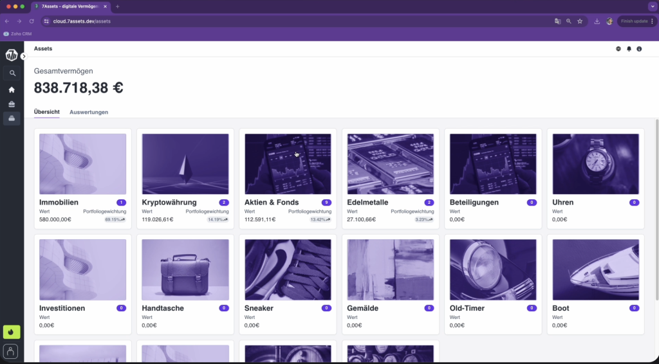The height and width of the screenshot is (364, 659).
Task: Click the count badge 9 on Aktien & Fonds
Action: [x=326, y=203]
